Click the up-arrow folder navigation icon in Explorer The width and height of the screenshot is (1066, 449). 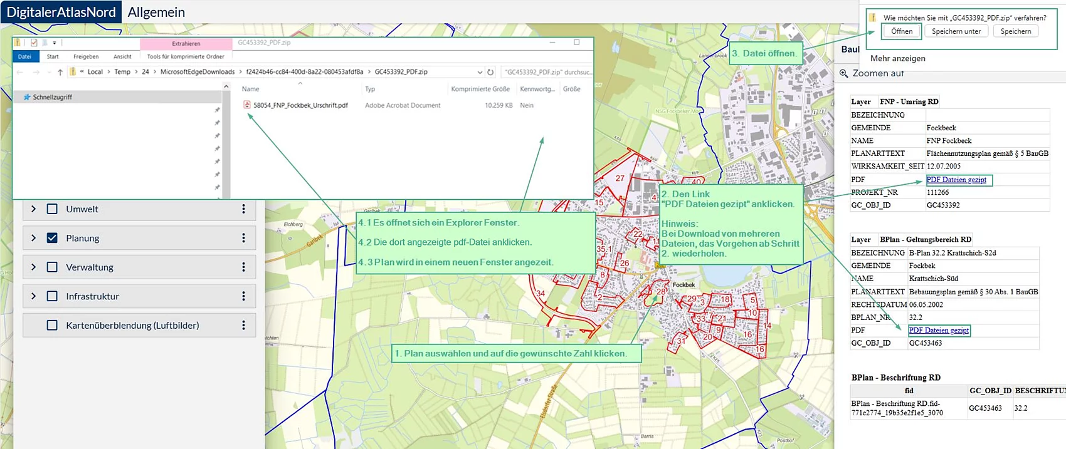60,72
